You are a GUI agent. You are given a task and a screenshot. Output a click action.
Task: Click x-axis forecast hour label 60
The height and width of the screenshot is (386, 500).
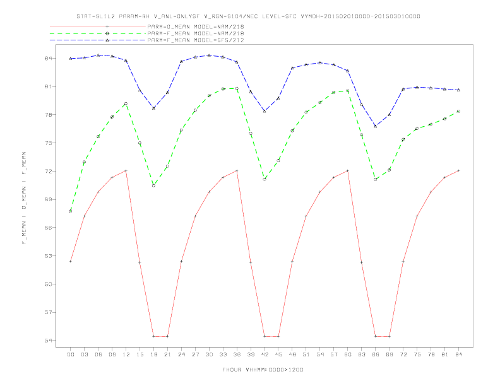(x=348, y=354)
